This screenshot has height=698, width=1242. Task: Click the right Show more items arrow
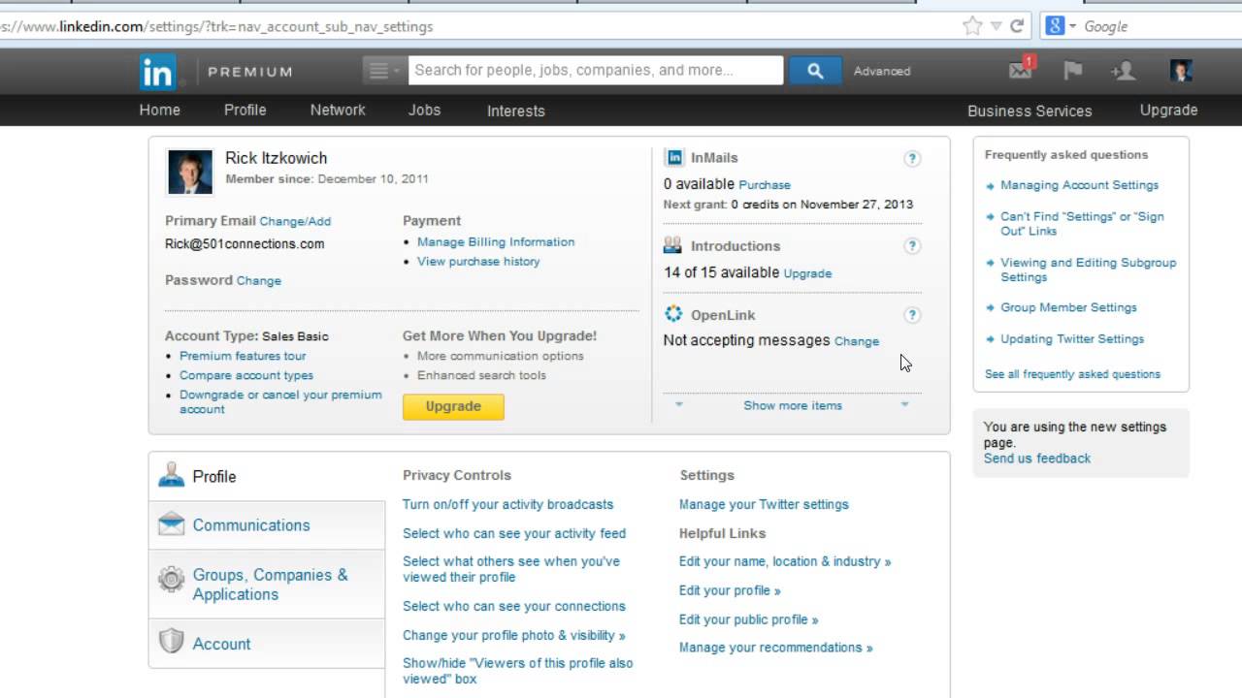tap(904, 405)
